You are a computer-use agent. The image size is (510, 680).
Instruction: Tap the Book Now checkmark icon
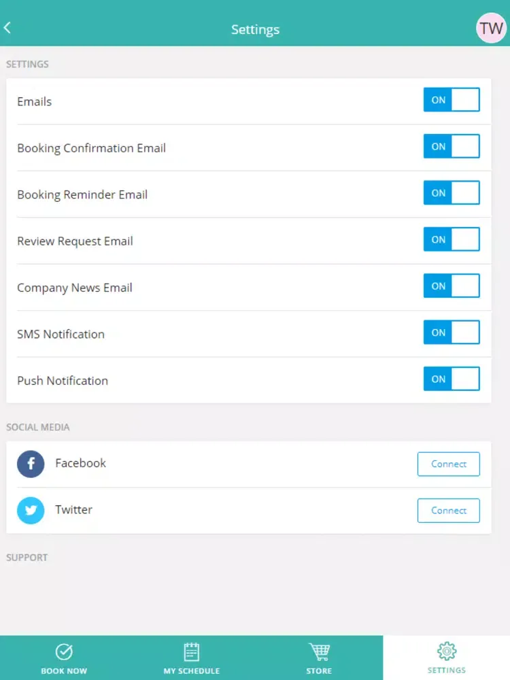pyautogui.click(x=64, y=651)
